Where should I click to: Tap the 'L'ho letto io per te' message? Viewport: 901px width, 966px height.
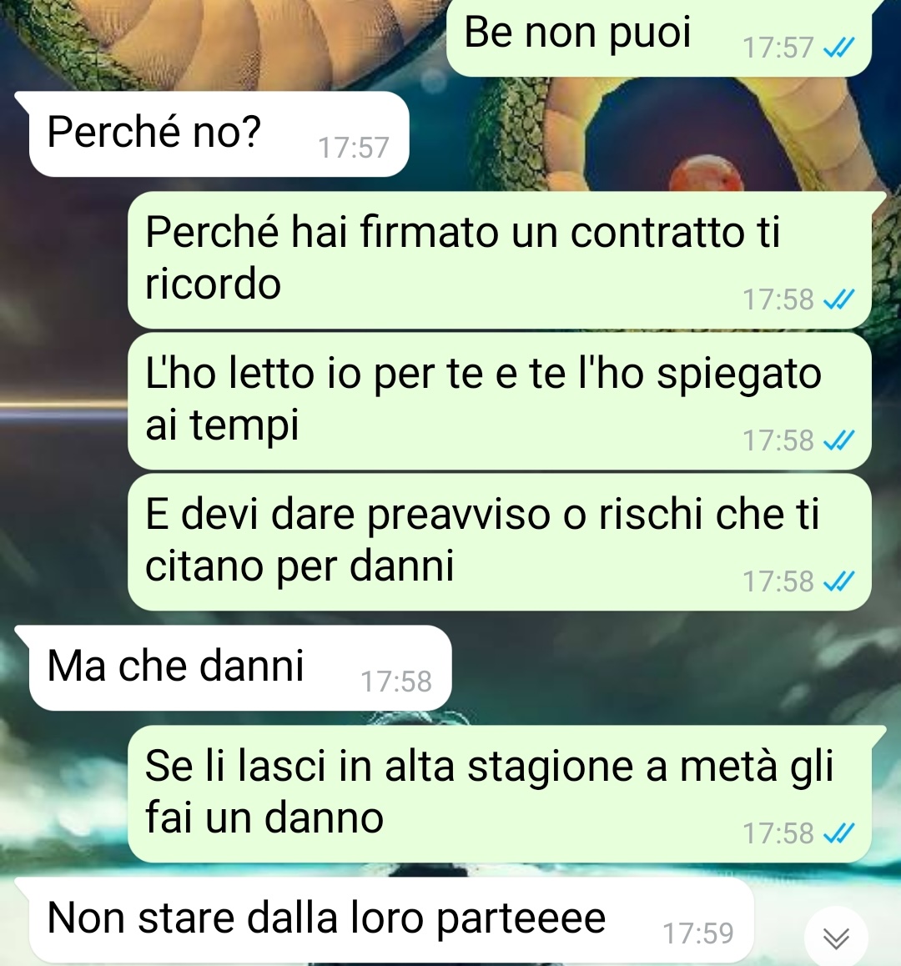click(499, 400)
